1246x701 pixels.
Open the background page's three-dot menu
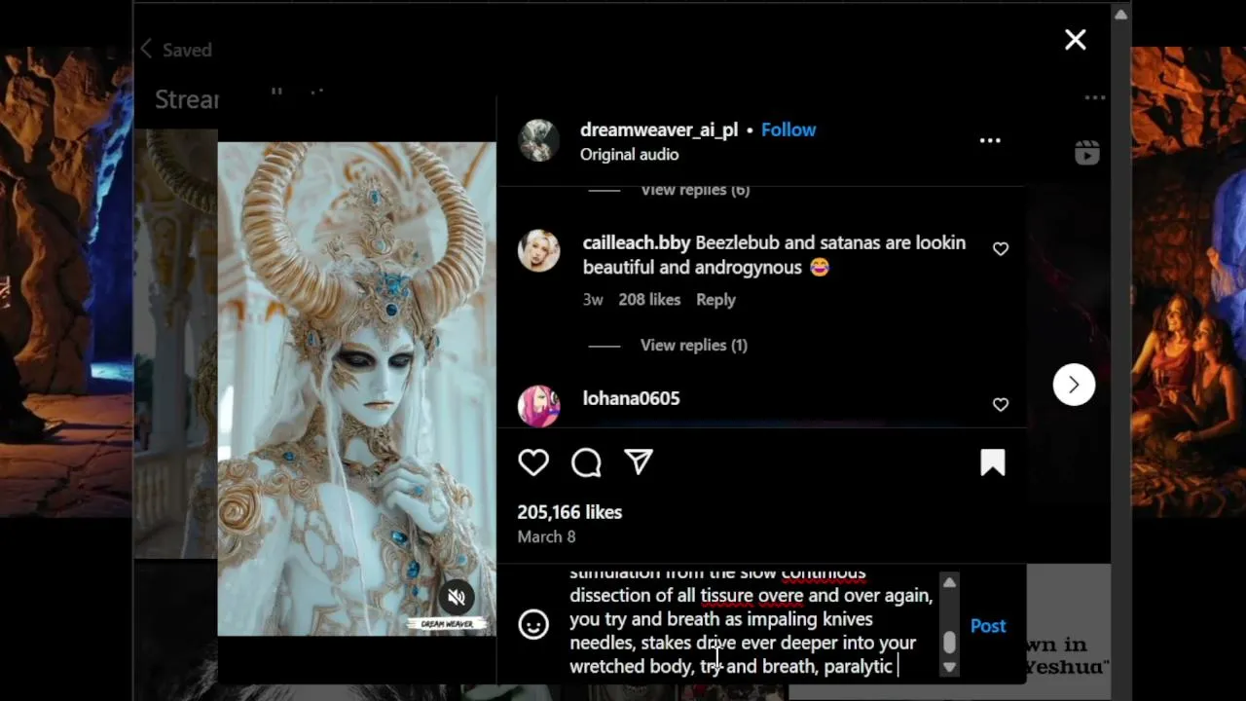[x=1095, y=97]
